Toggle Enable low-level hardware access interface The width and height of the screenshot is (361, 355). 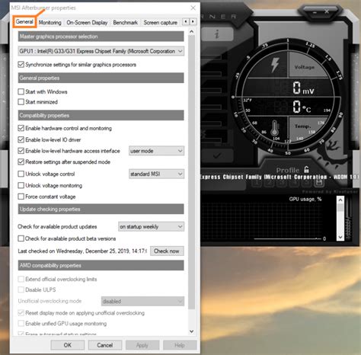coord(21,151)
